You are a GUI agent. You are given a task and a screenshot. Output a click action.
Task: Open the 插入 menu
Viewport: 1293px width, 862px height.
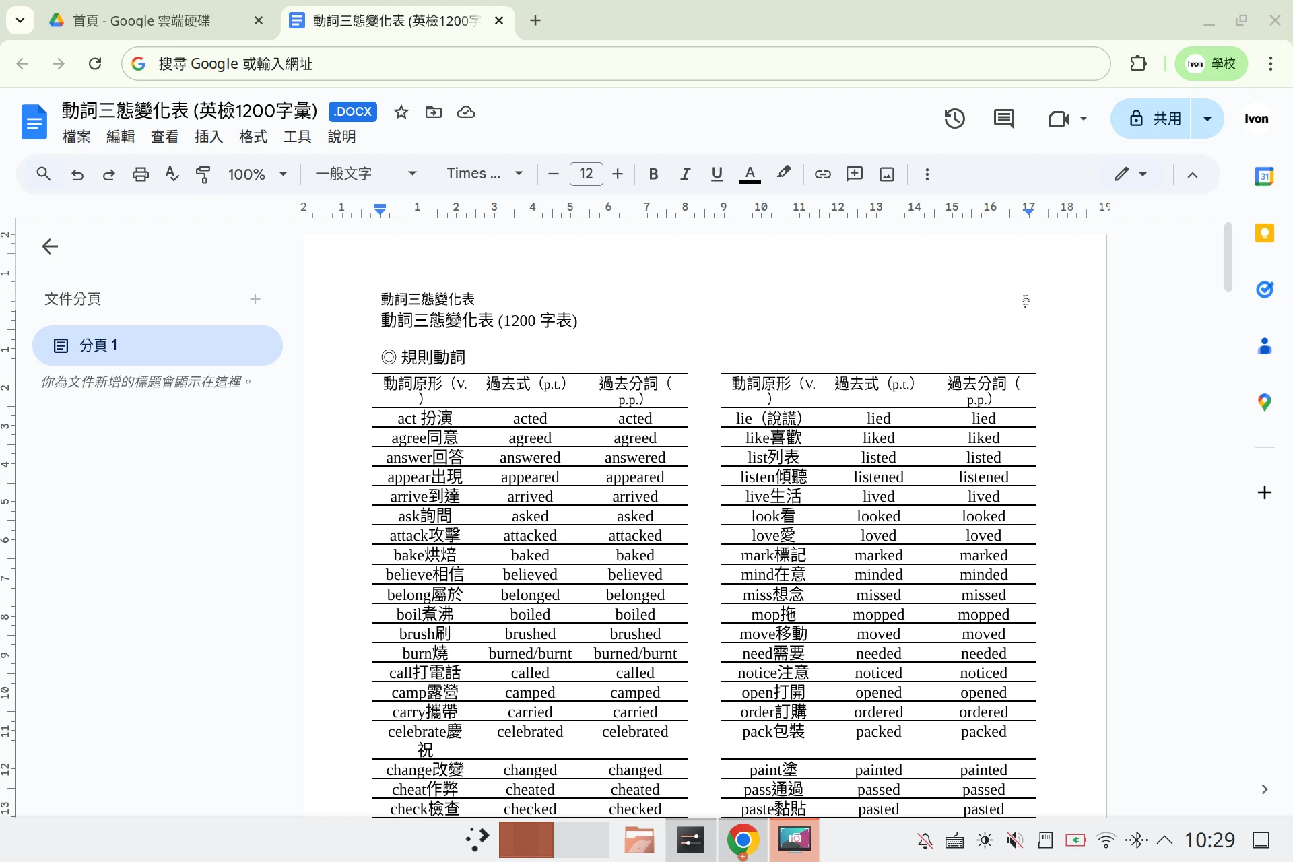tap(209, 137)
